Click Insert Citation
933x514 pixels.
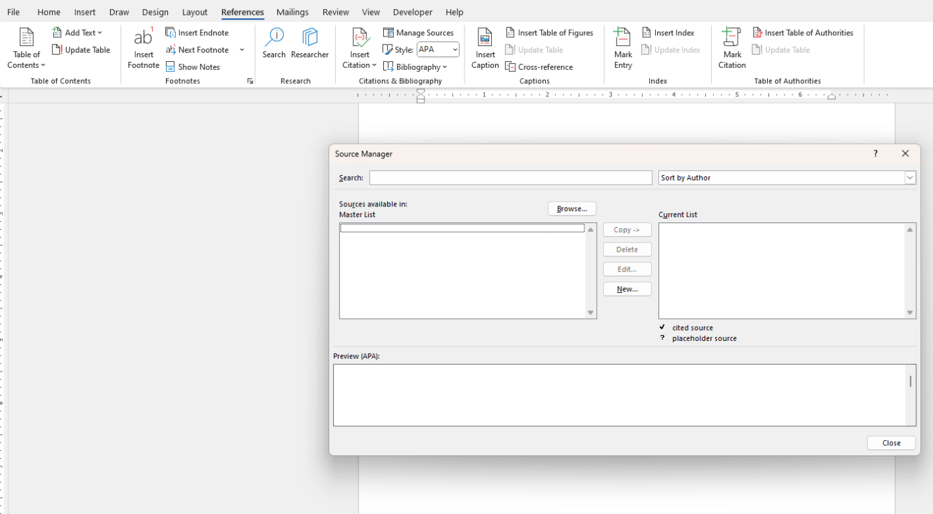pyautogui.click(x=360, y=49)
